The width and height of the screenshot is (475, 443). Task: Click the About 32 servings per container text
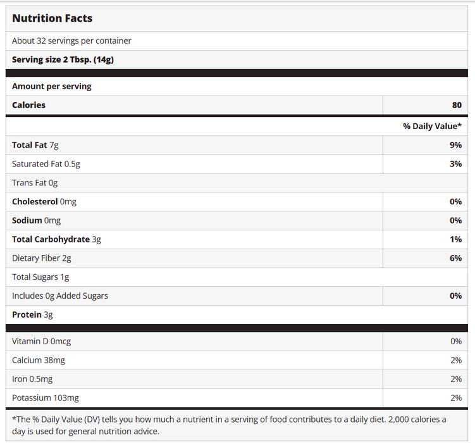71,41
